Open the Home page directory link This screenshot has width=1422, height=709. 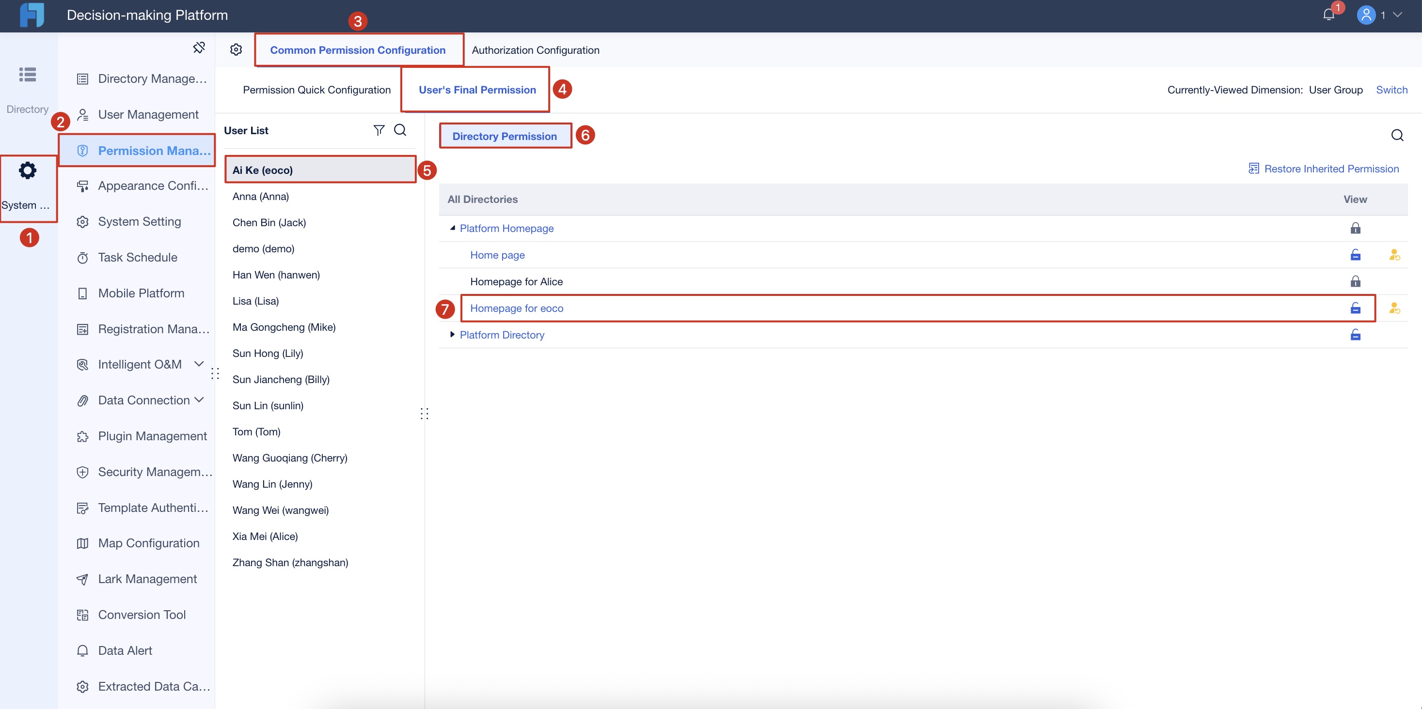[497, 255]
